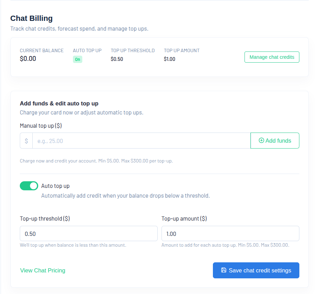Open the View Chat Pricing link
This screenshot has height=294, width=315.
[x=43, y=270]
